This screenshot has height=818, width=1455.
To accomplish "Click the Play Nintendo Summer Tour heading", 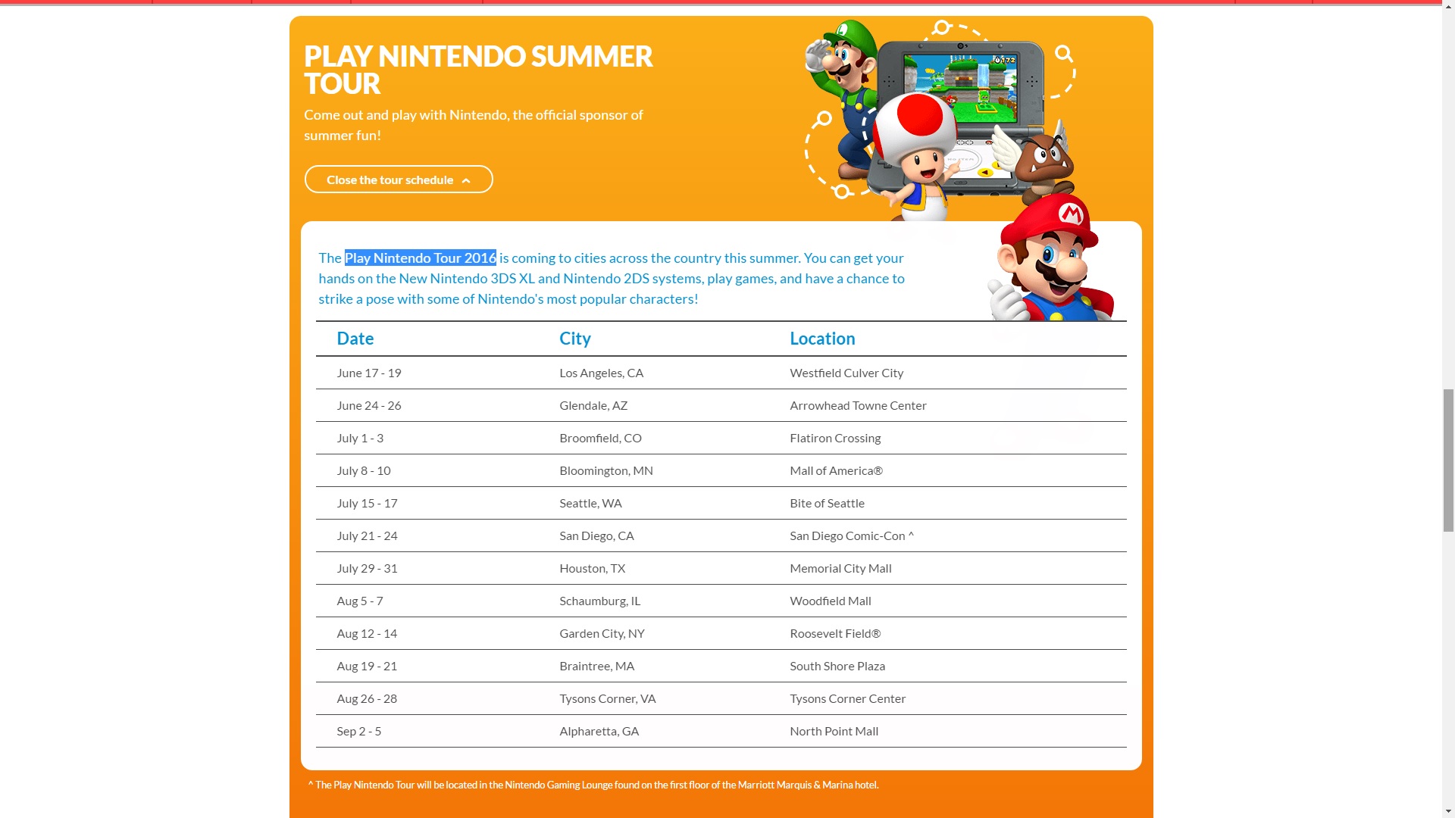I will click(x=478, y=70).
